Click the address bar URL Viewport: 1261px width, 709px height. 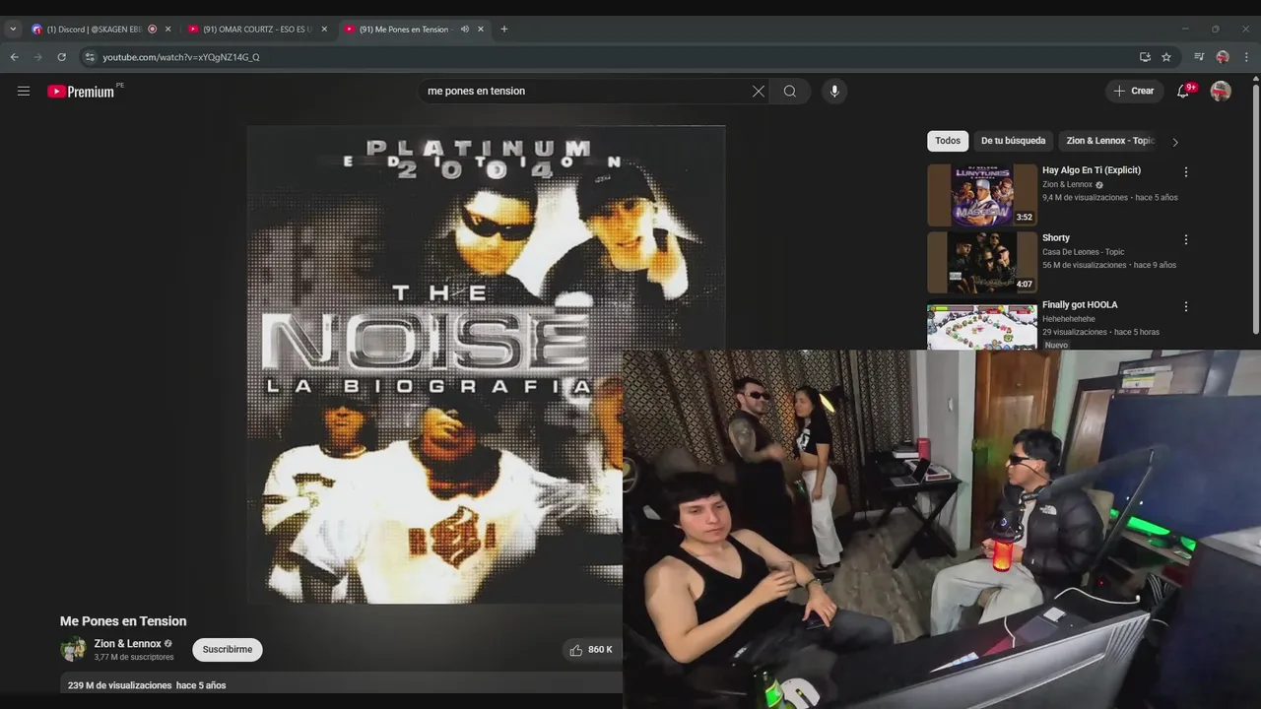pyautogui.click(x=181, y=57)
